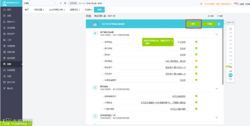Viewport: 250px width, 126px height.
Task: Click the gear icon next to the plus
Action: (x=65, y=3)
